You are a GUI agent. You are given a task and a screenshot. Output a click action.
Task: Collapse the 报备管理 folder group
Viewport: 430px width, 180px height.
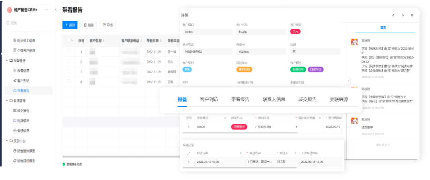click(x=7, y=61)
